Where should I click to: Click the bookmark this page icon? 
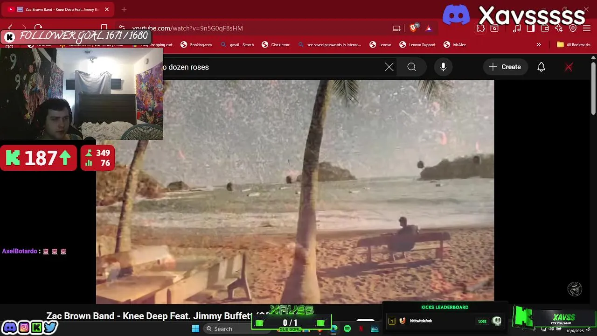104,28
